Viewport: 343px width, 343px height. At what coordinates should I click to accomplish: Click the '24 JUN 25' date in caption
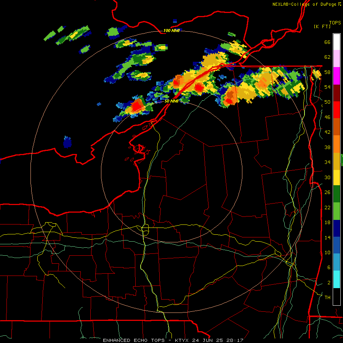208,340
